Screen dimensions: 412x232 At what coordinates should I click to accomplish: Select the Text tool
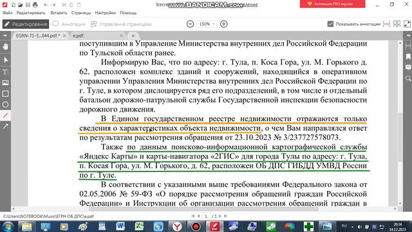pyautogui.click(x=5, y=72)
